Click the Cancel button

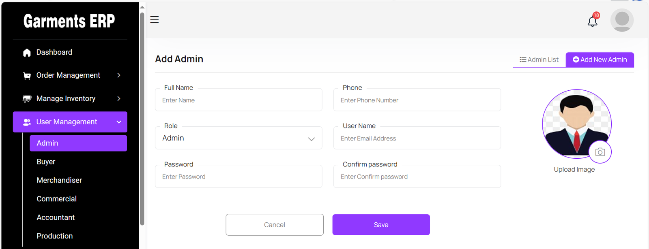tap(275, 225)
